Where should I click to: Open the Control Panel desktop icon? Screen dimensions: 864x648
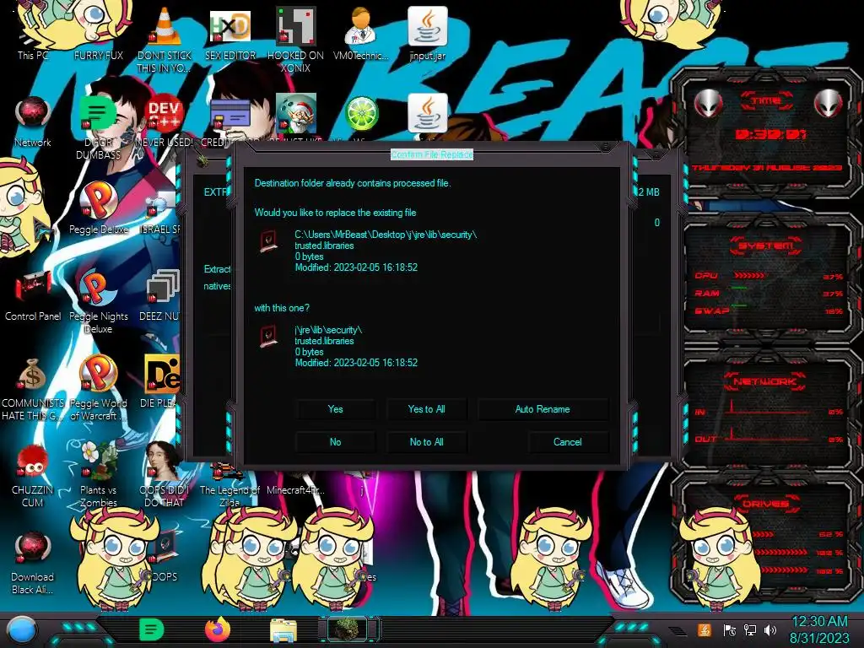(x=33, y=288)
